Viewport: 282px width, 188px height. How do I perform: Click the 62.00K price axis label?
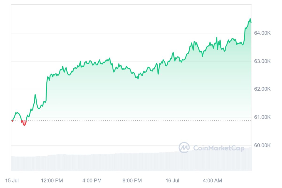(263, 89)
